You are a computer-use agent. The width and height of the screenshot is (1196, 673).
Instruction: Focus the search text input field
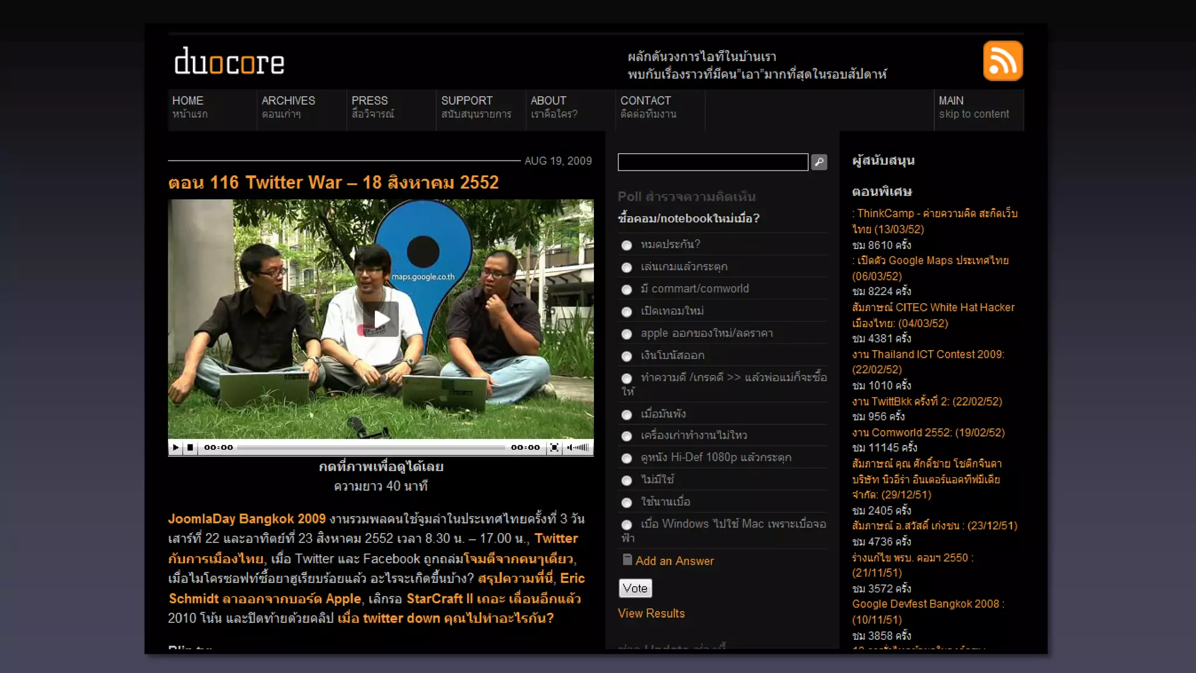coord(712,162)
